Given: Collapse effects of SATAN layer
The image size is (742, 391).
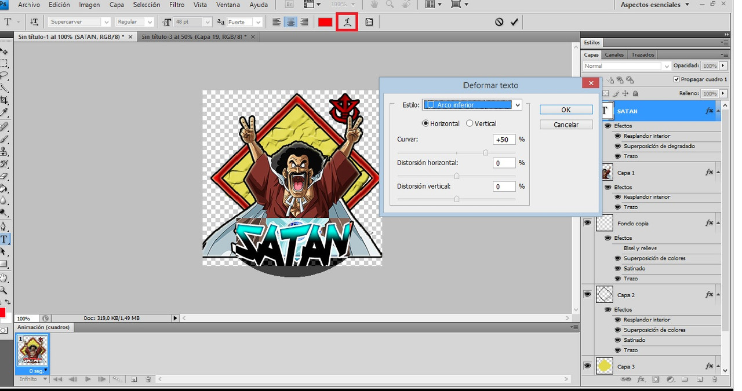Looking at the screenshot, I should pos(718,111).
